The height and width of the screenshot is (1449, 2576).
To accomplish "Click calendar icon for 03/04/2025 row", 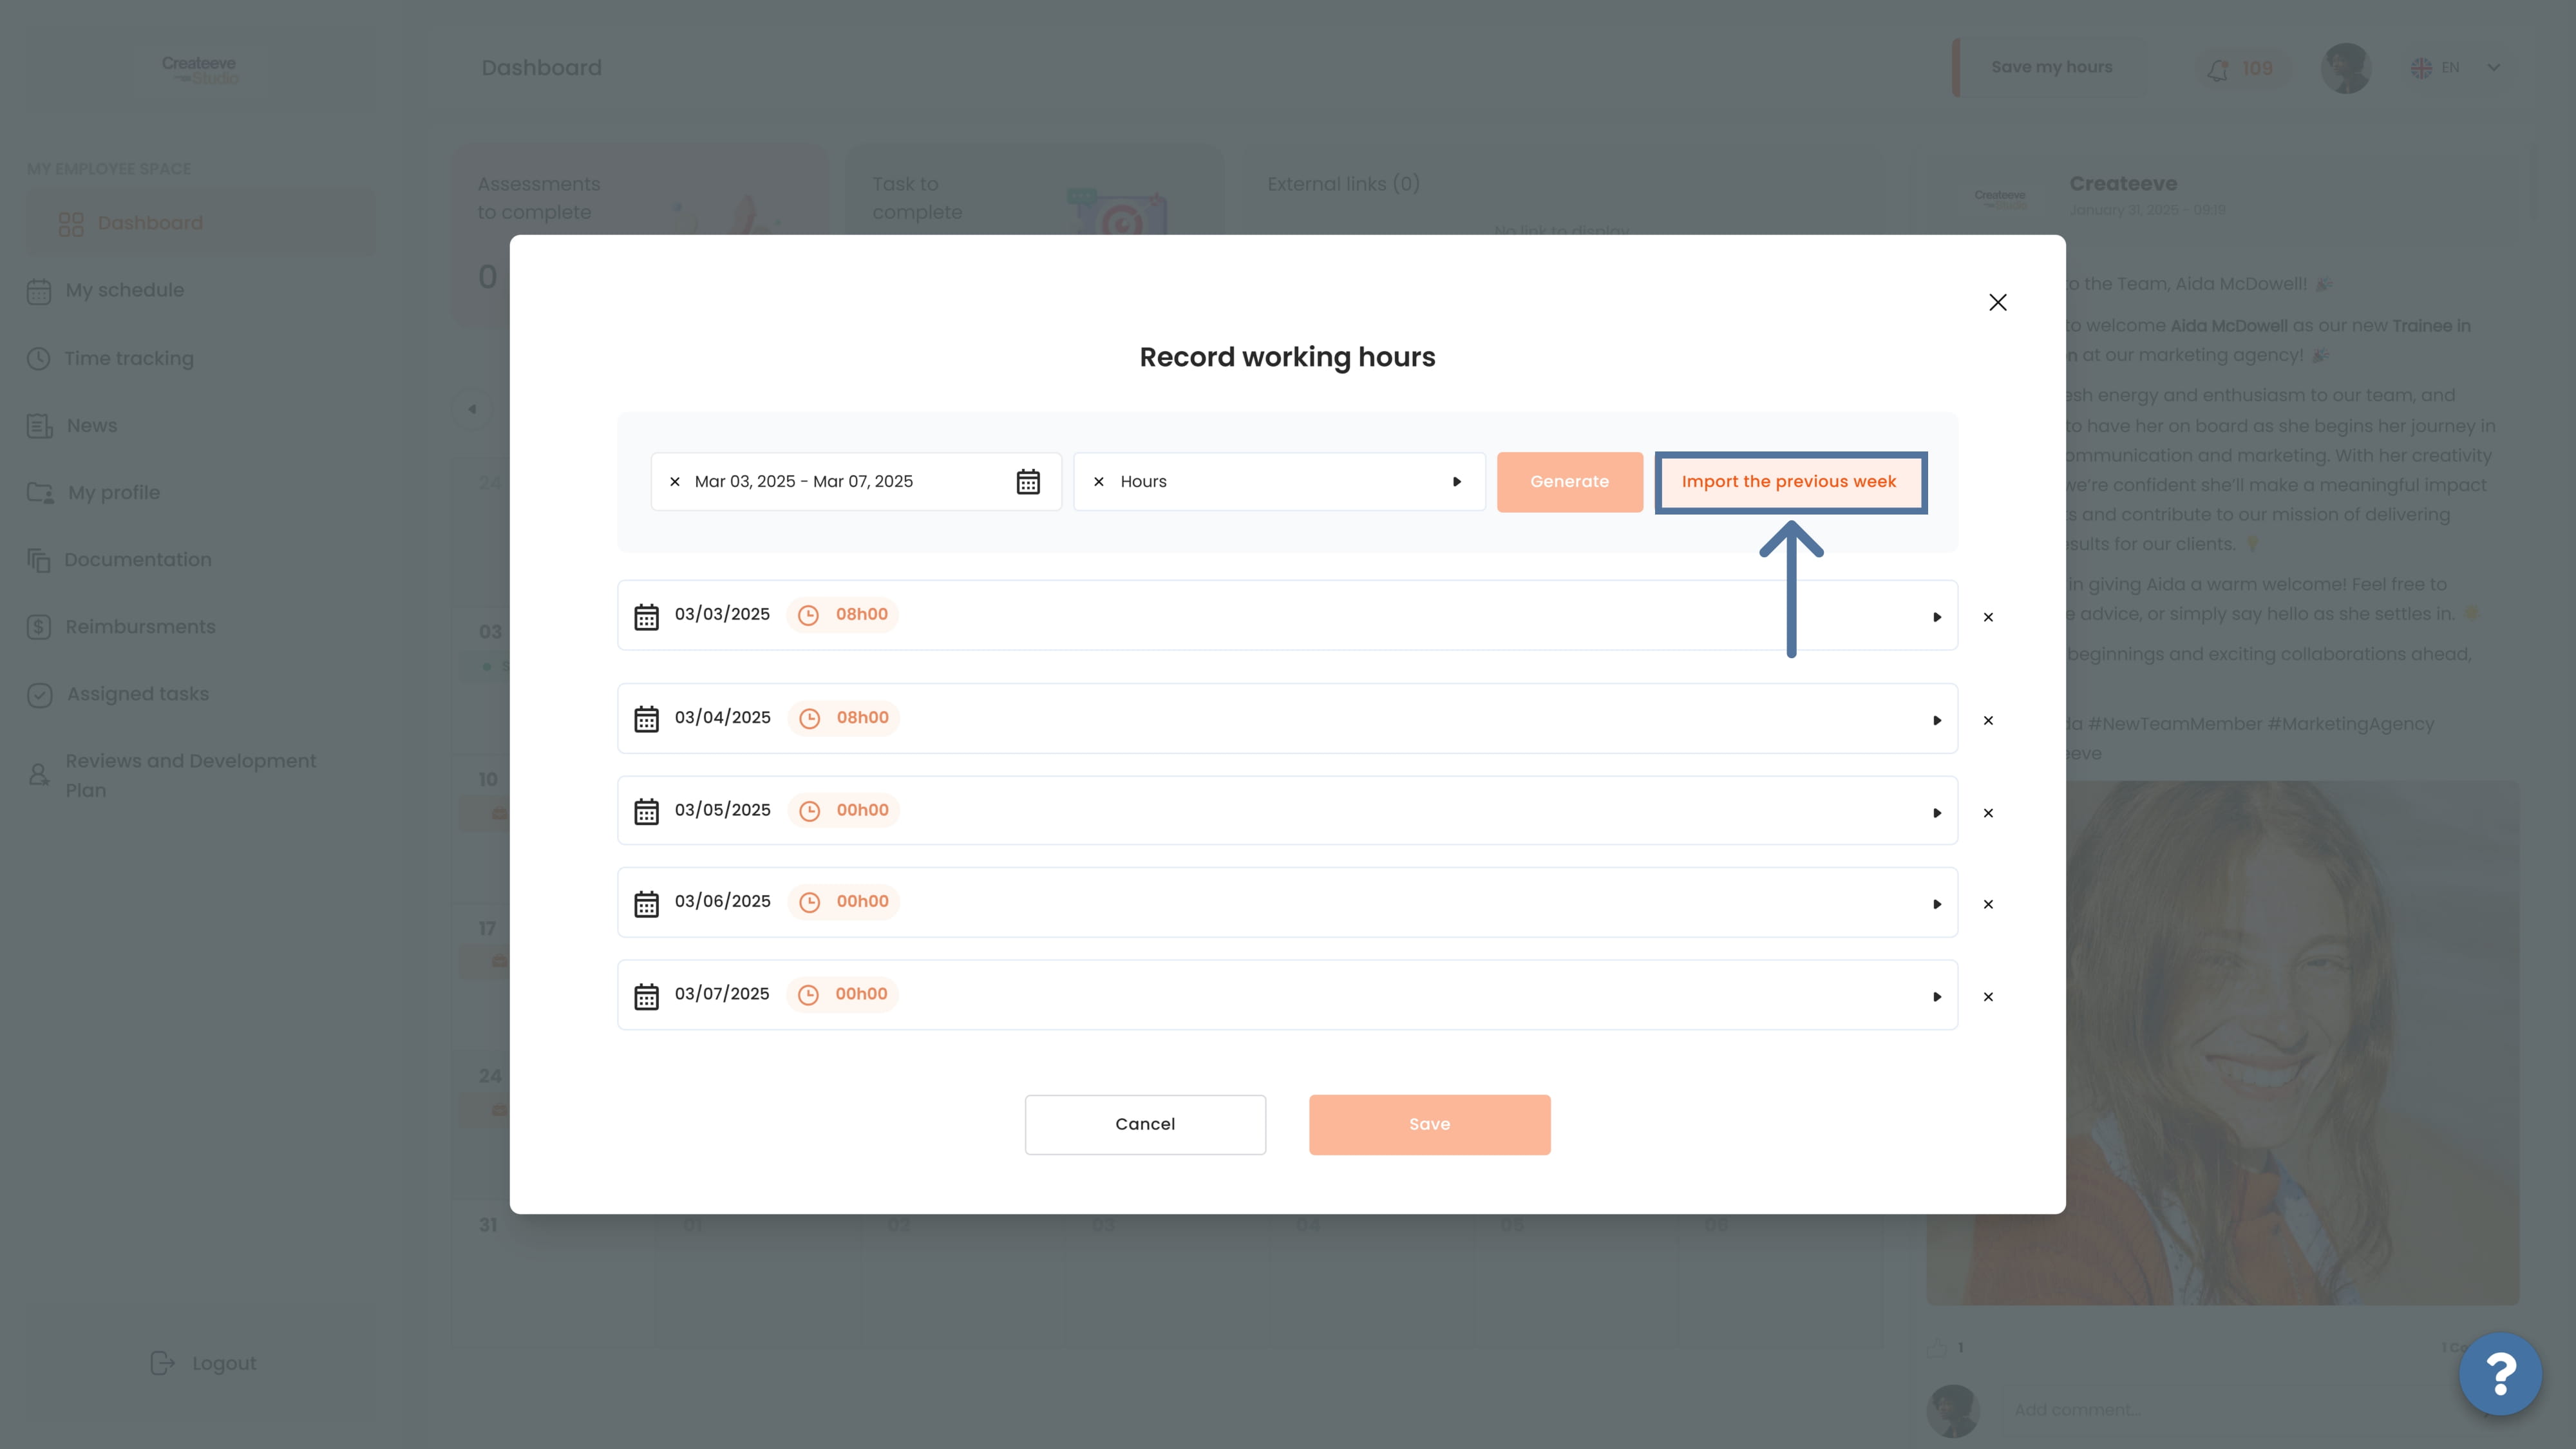I will coord(647,719).
